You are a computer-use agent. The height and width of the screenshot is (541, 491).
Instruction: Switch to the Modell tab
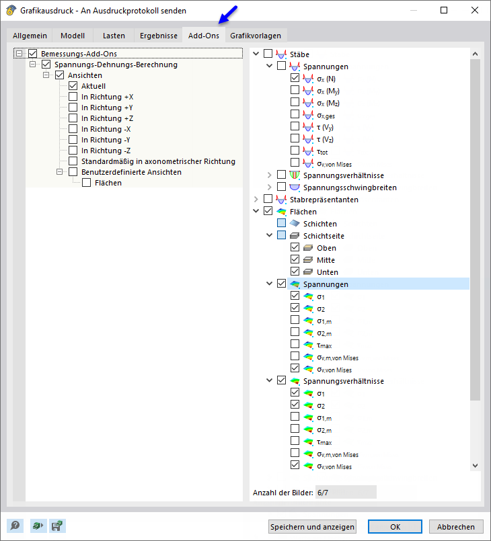pos(73,36)
